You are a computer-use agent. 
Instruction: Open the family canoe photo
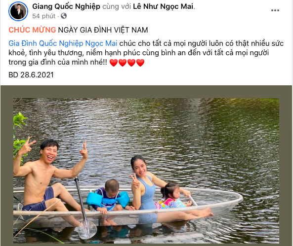(146, 171)
